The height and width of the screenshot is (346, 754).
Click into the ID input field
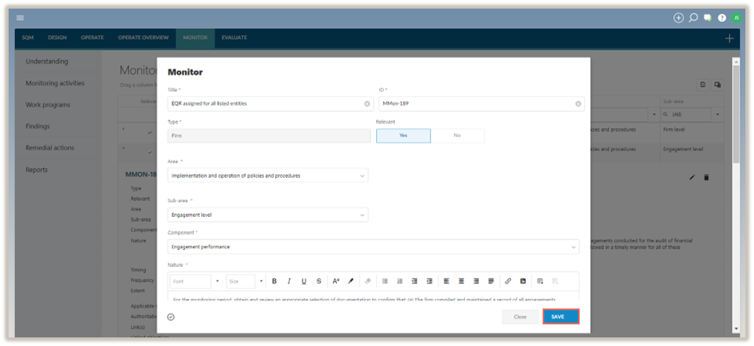click(x=475, y=103)
